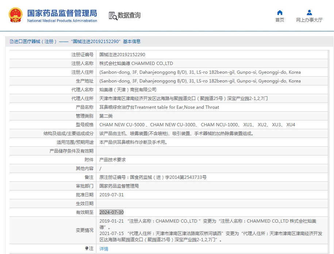The width and height of the screenshot is (334, 254).
Task: Click the 数据查询 search icon
Action: 113,16
